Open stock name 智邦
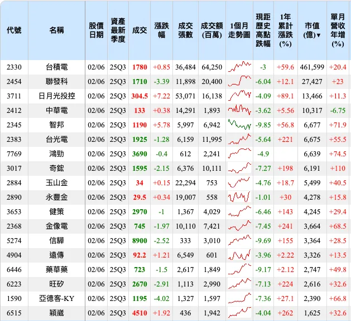Viewport: 351px width, 321px height. pyautogui.click(x=56, y=125)
